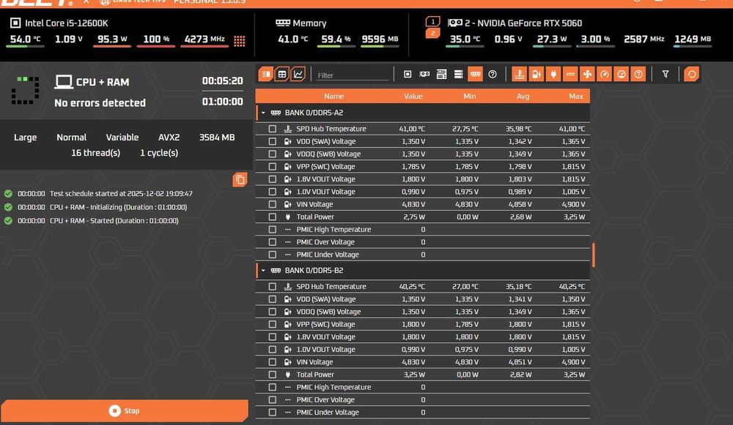733x425 pixels.
Task: Toggle the storage sensor source filter icon
Action: 459,74
